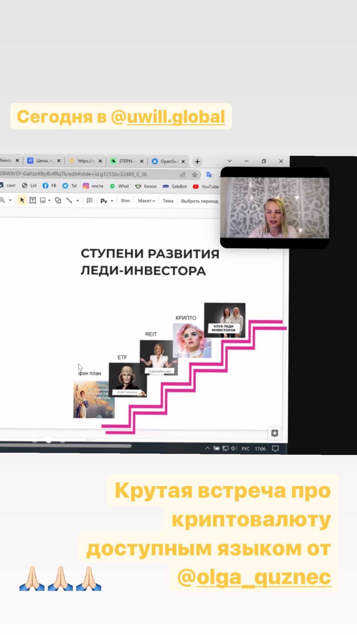The height and width of the screenshot is (635, 357).
Task: Open the Explore button on slide corner
Action: (x=274, y=433)
